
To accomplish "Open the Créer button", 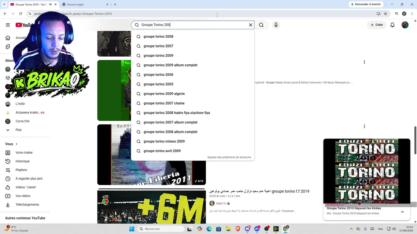I will pyautogui.click(x=377, y=25).
